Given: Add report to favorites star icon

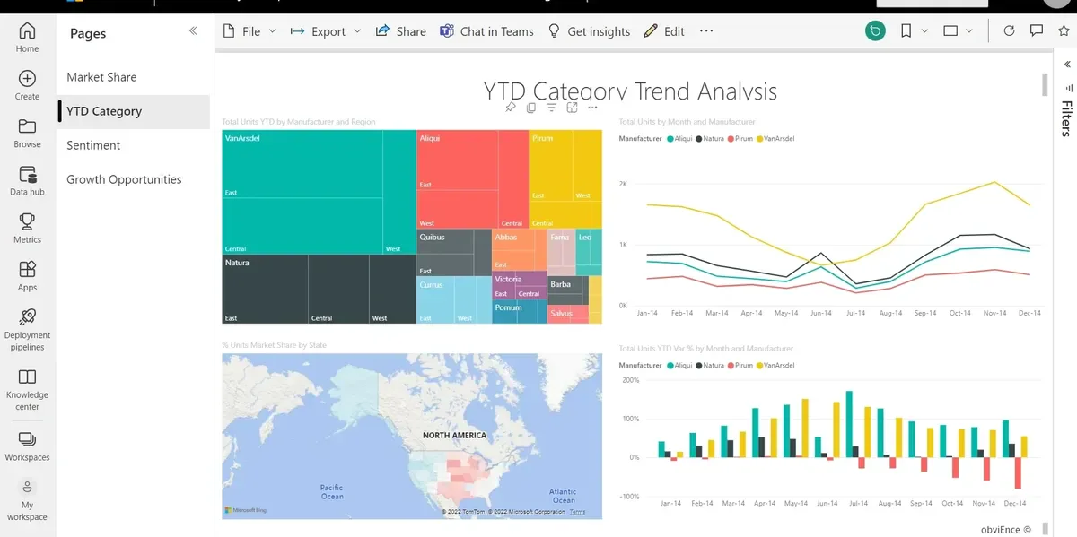Looking at the screenshot, I should click(x=1065, y=31).
